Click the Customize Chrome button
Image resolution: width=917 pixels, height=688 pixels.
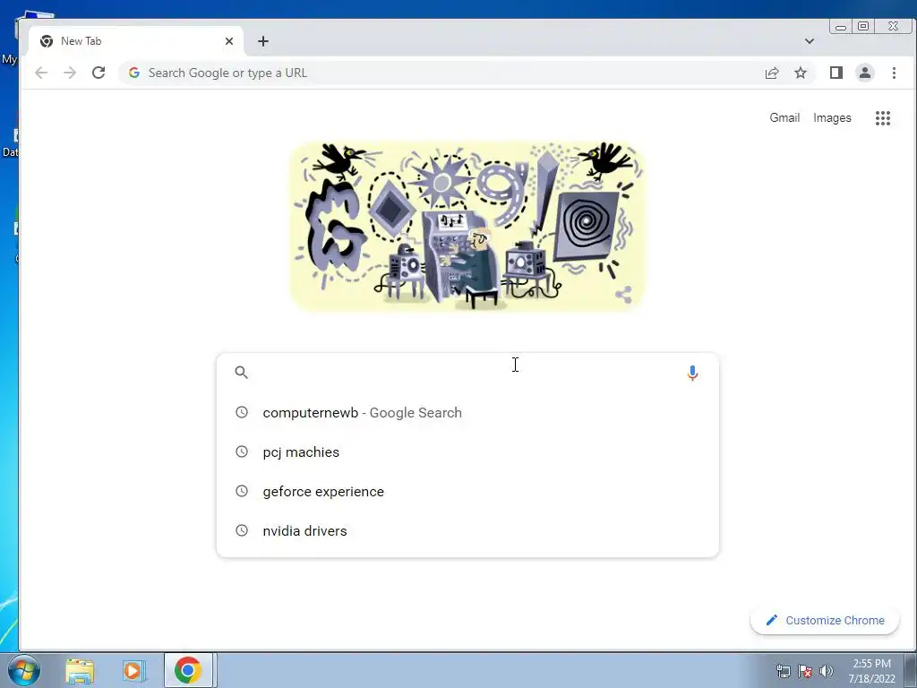click(x=825, y=620)
